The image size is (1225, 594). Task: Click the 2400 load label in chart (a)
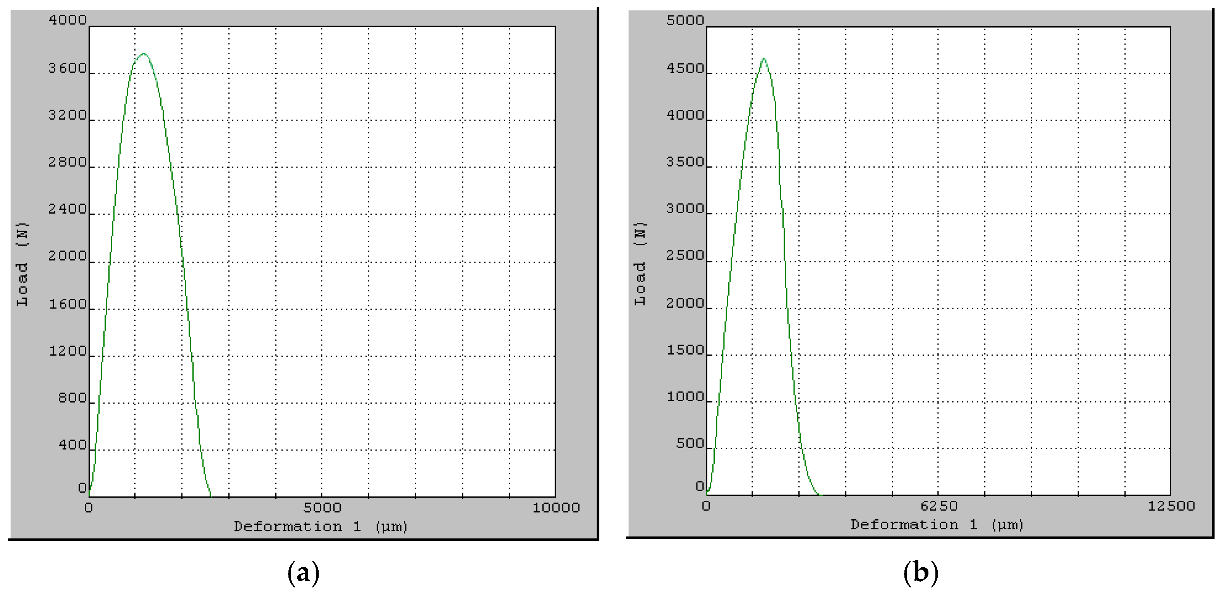(x=67, y=209)
